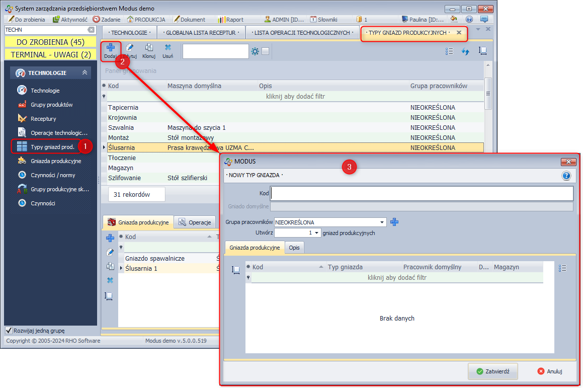
Task: Open the Grupa pracowników dropdown
Action: [382, 222]
